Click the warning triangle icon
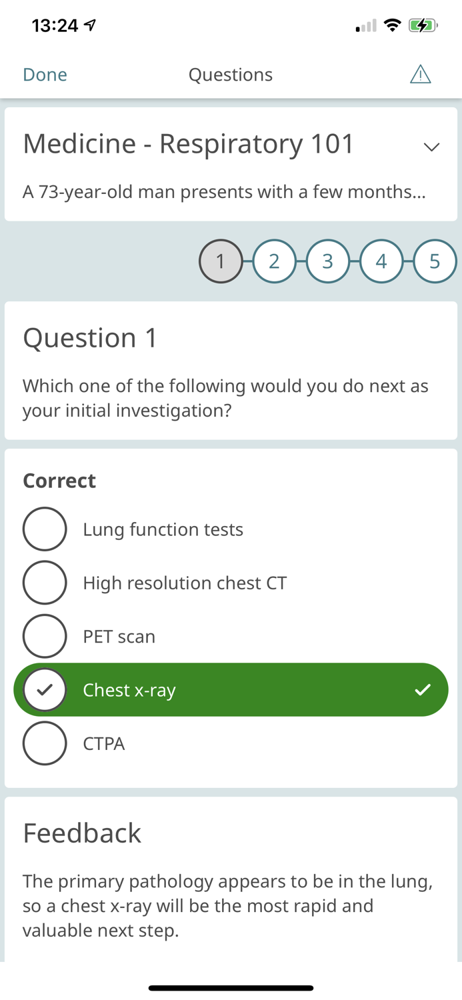 click(x=420, y=74)
